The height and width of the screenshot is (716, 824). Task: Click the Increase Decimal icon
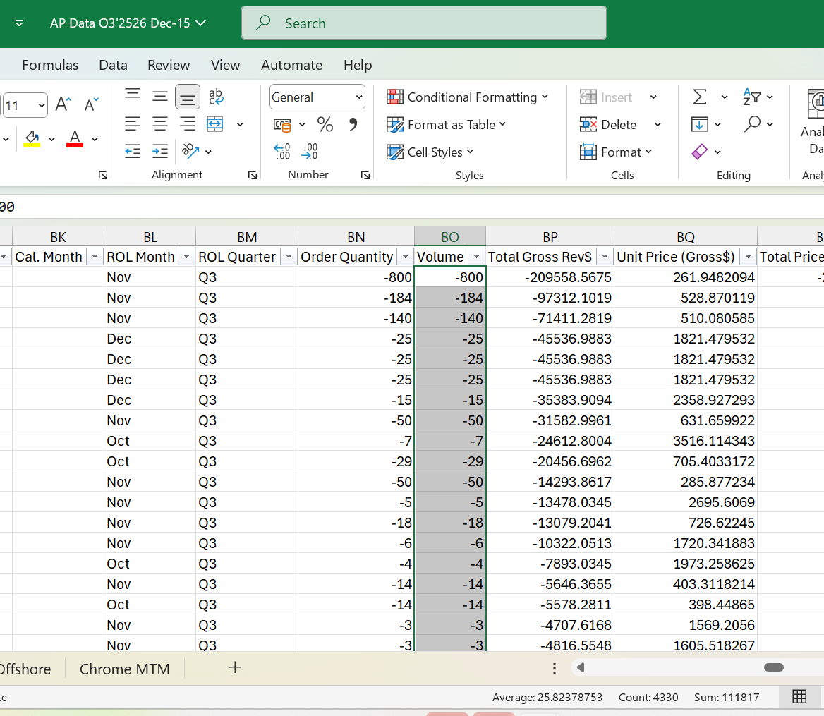(281, 151)
